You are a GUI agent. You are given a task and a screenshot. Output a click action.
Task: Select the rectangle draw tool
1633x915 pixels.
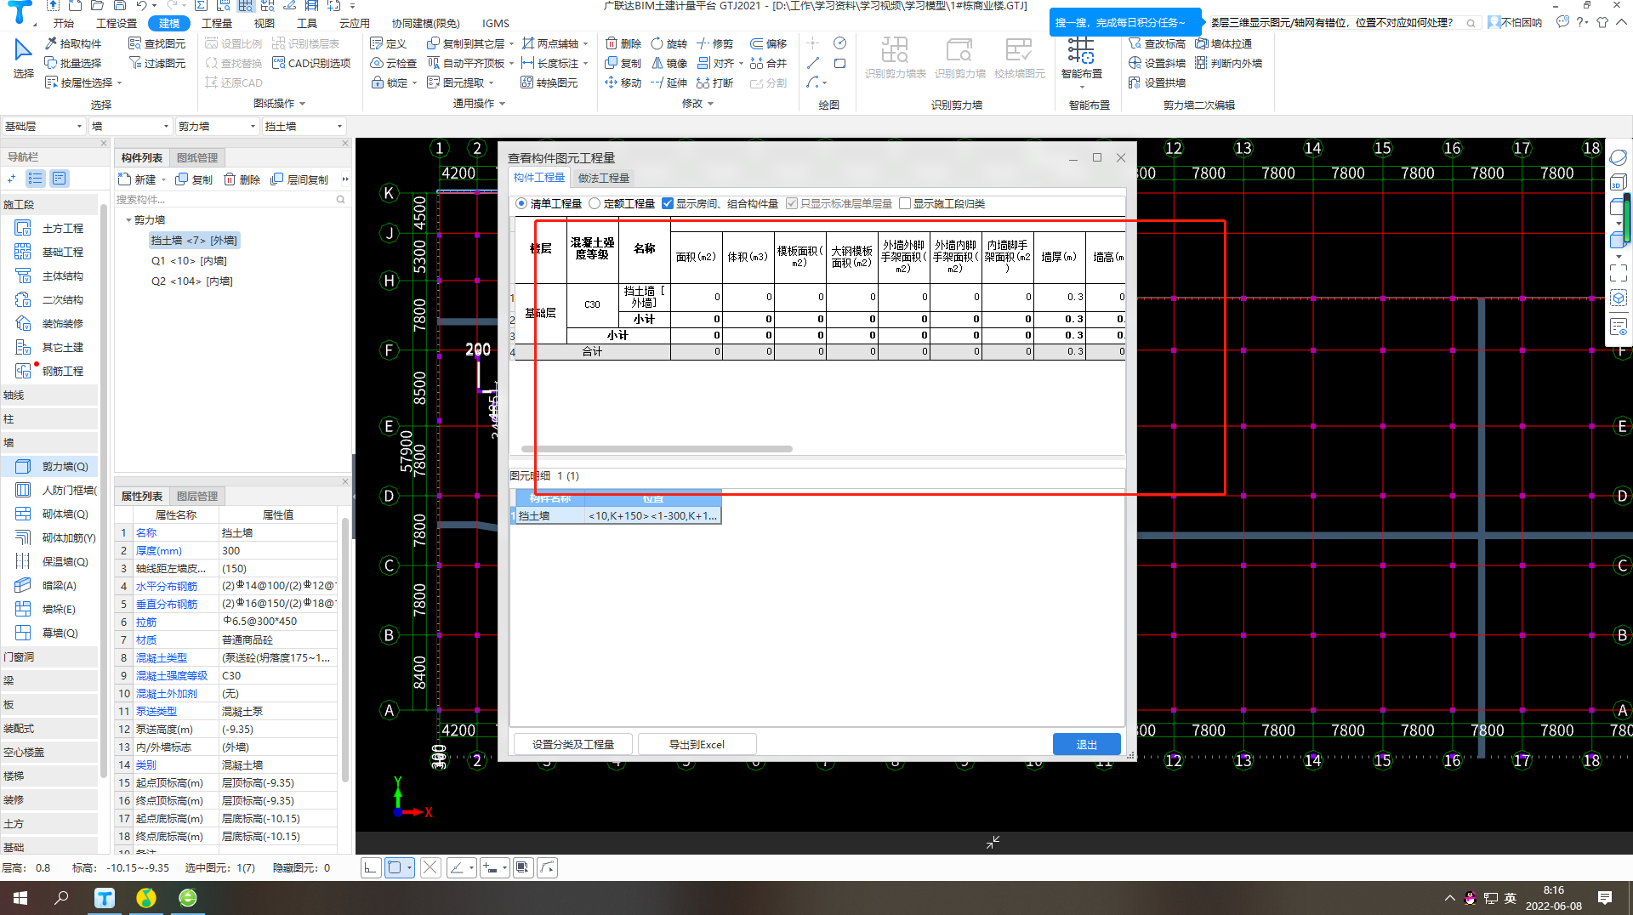[x=840, y=63]
